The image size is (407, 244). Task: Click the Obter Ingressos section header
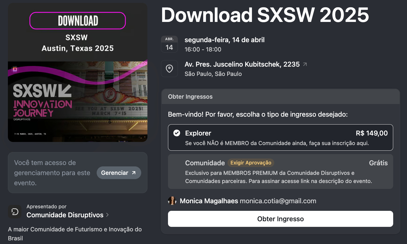click(x=280, y=97)
